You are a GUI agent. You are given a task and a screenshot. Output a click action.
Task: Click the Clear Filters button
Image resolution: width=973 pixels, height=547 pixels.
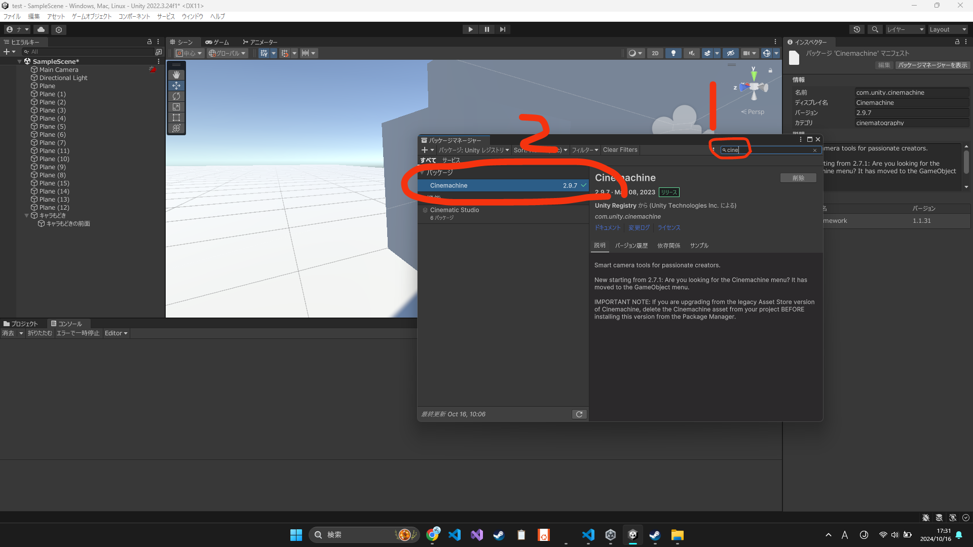click(620, 150)
